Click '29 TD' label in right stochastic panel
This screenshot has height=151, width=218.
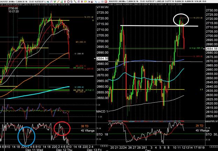click(x=200, y=126)
